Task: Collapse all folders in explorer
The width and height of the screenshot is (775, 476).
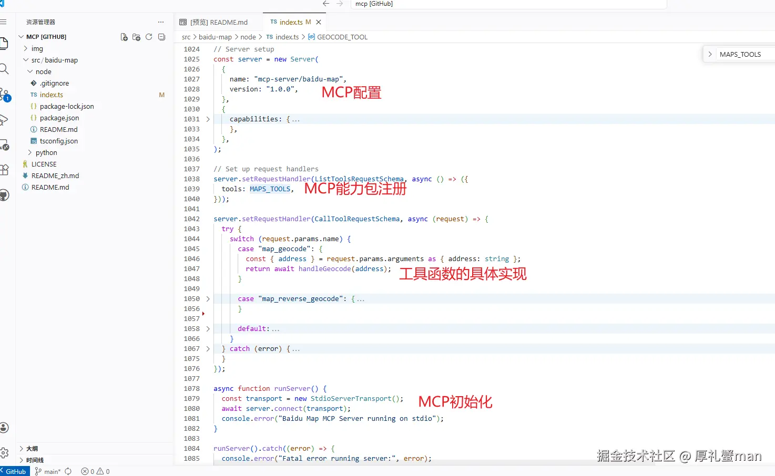Action: click(161, 37)
